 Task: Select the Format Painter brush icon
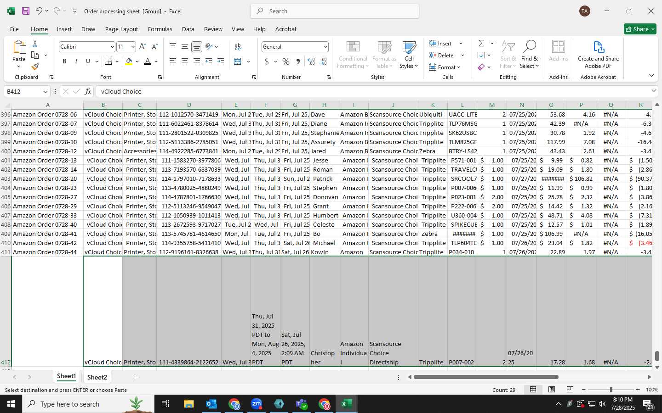pos(35,67)
